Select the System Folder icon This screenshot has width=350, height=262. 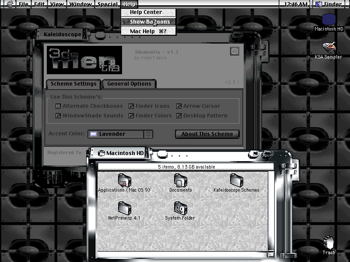pyautogui.click(x=180, y=208)
